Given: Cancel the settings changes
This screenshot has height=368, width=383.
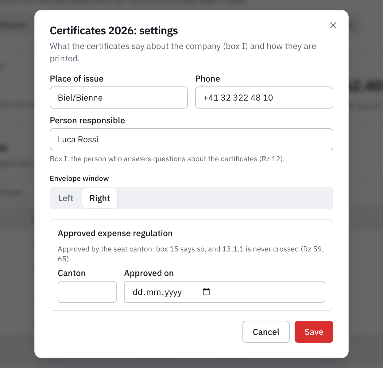Looking at the screenshot, I should click(266, 332).
